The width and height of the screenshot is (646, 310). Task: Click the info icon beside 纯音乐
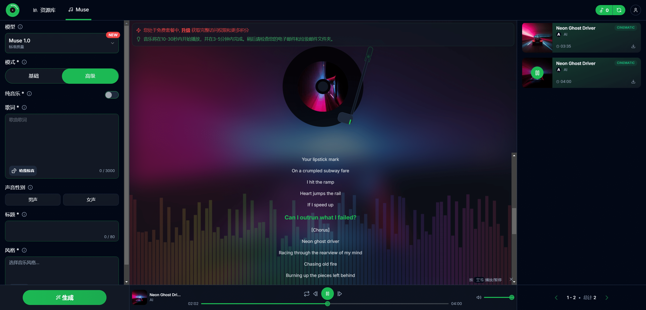29,94
